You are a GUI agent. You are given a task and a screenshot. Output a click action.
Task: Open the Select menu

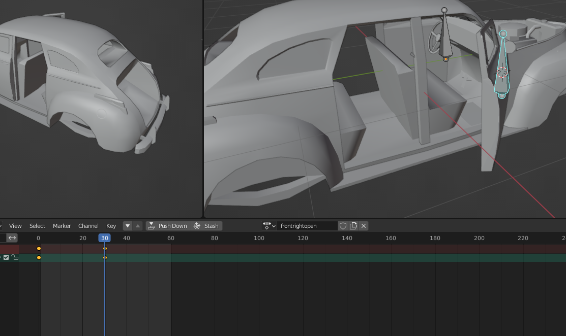coord(37,226)
